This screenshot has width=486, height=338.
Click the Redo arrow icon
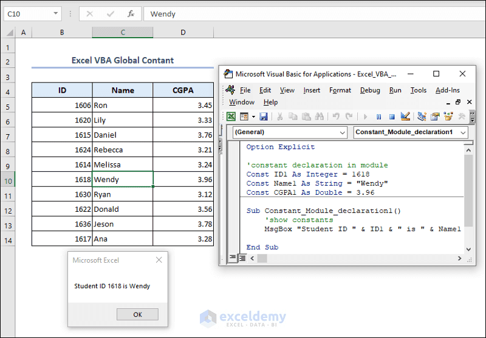(x=349, y=117)
